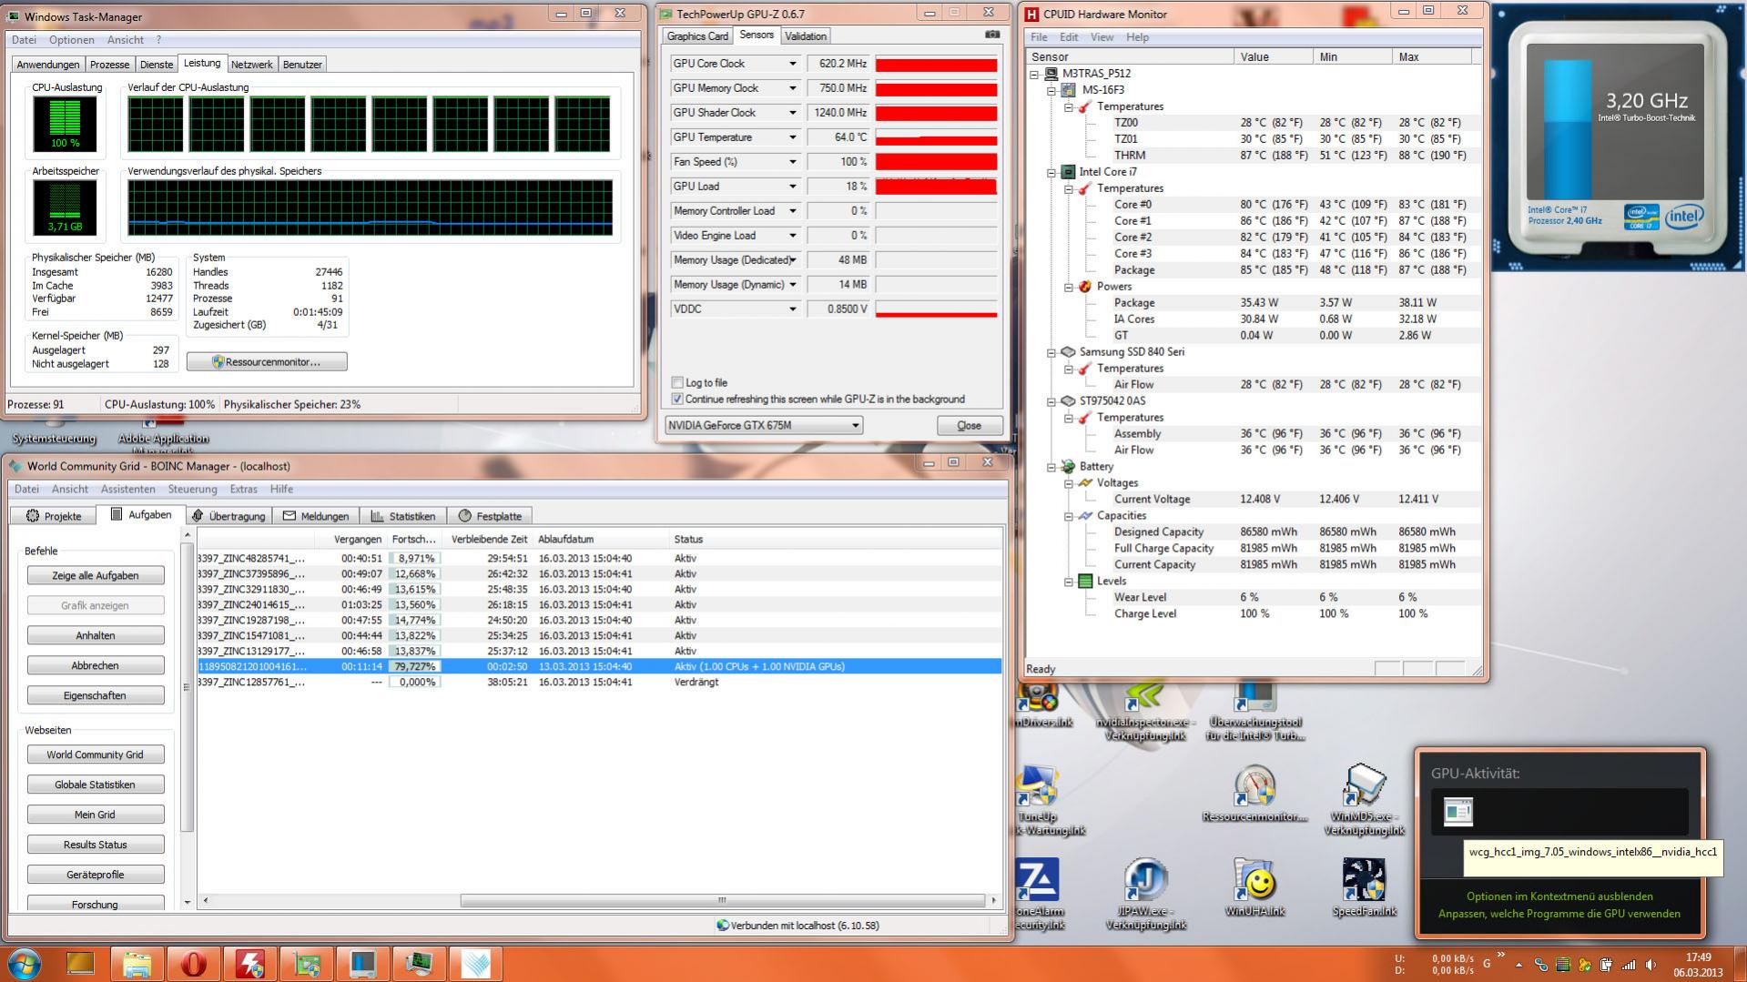The image size is (1747, 982).
Task: Open the Windows Start menu orb
Action: tap(24, 964)
